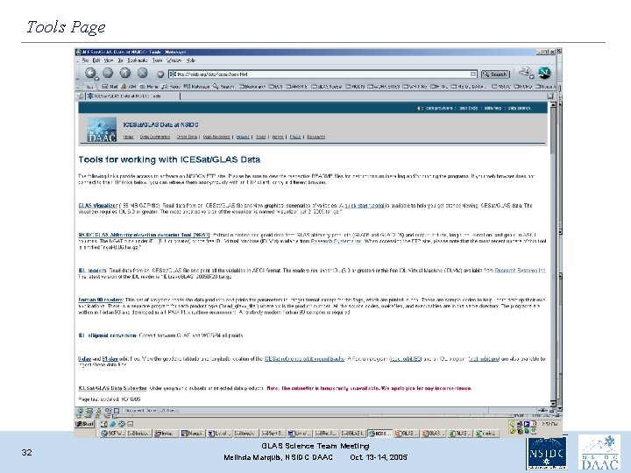
Task: Follow the data tools header link
Action: coord(469,109)
